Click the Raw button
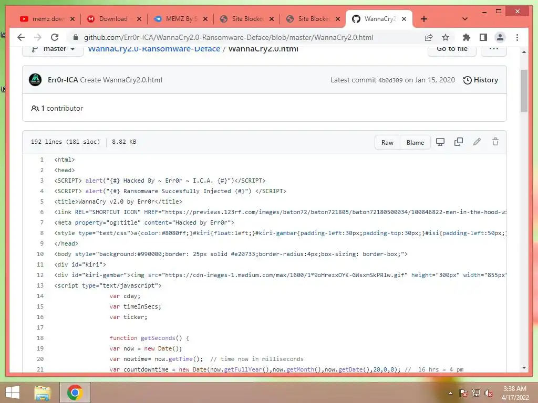538x403 pixels. tap(387, 143)
